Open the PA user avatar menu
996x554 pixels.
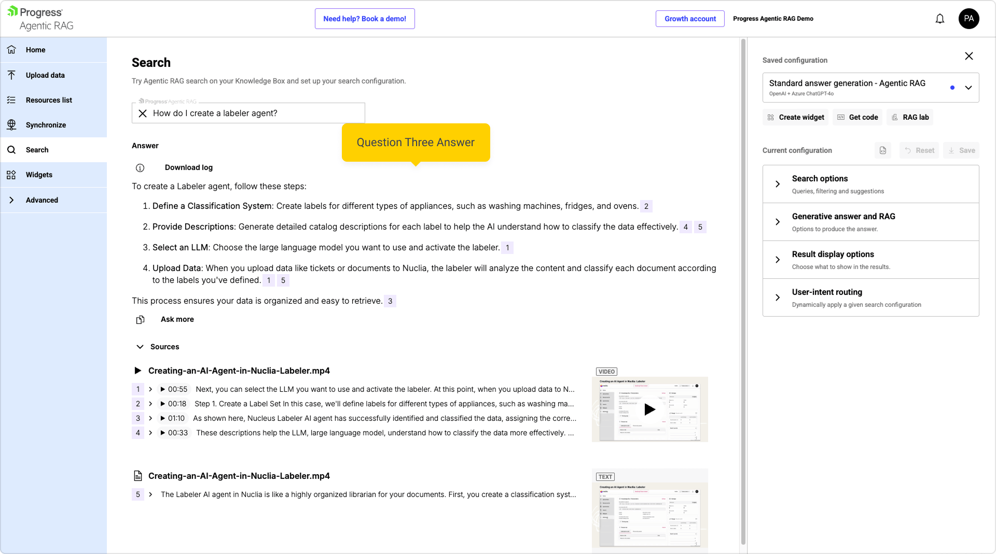click(x=969, y=19)
